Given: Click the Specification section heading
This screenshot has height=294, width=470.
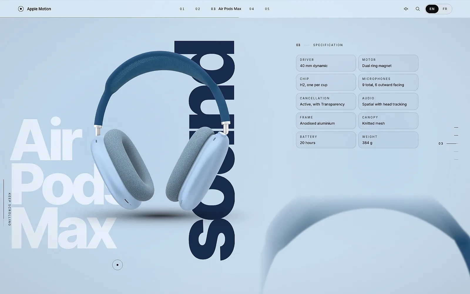Looking at the screenshot, I should (x=328, y=45).
